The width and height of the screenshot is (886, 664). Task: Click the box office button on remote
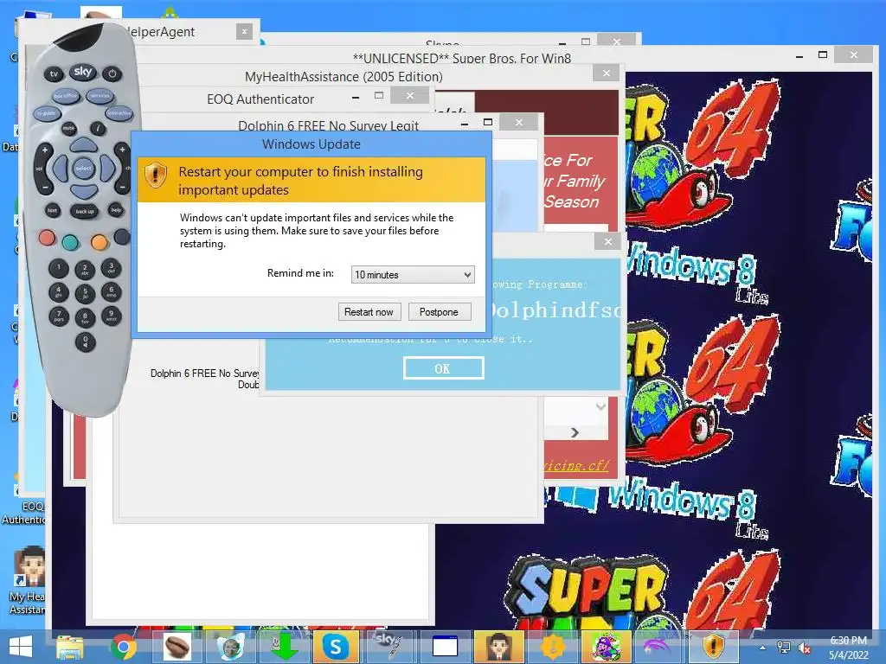coord(66,97)
